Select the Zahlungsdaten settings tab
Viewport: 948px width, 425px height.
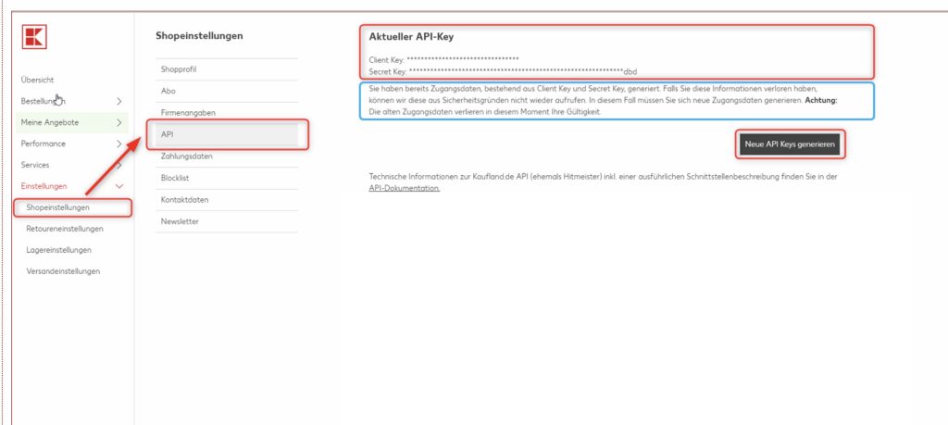tap(227, 156)
